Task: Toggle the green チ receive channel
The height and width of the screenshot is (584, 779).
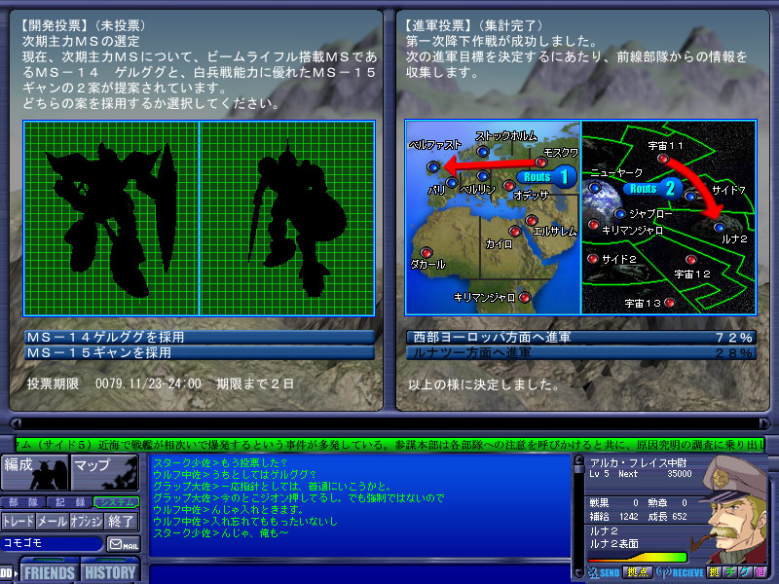Action: pyautogui.click(x=729, y=572)
